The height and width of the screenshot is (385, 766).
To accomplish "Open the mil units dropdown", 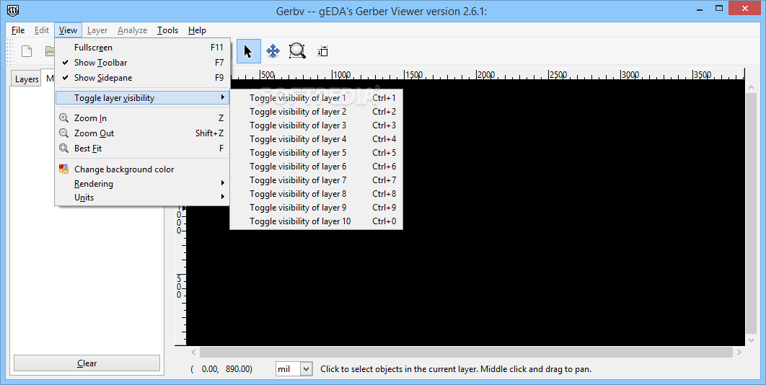I will [x=307, y=369].
